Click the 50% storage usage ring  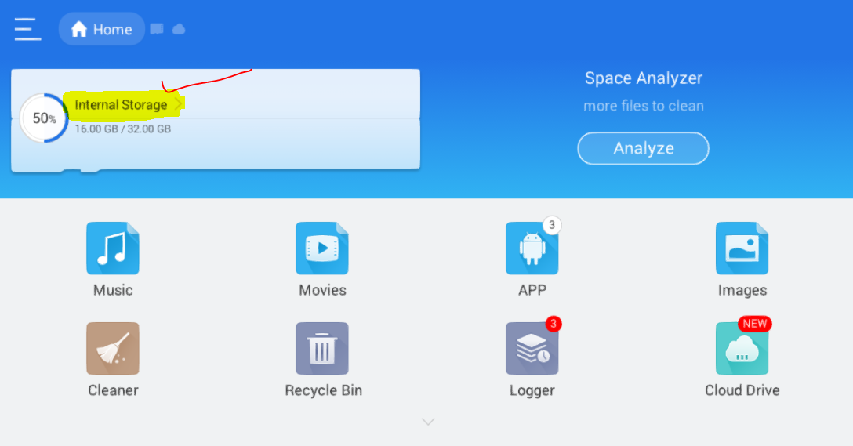click(44, 118)
